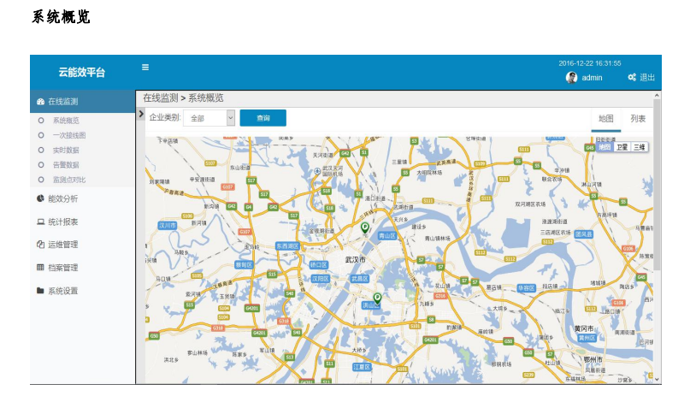This screenshot has height=396, width=696.
Task: Click the 系统设置 folder icon
Action: (x=40, y=291)
